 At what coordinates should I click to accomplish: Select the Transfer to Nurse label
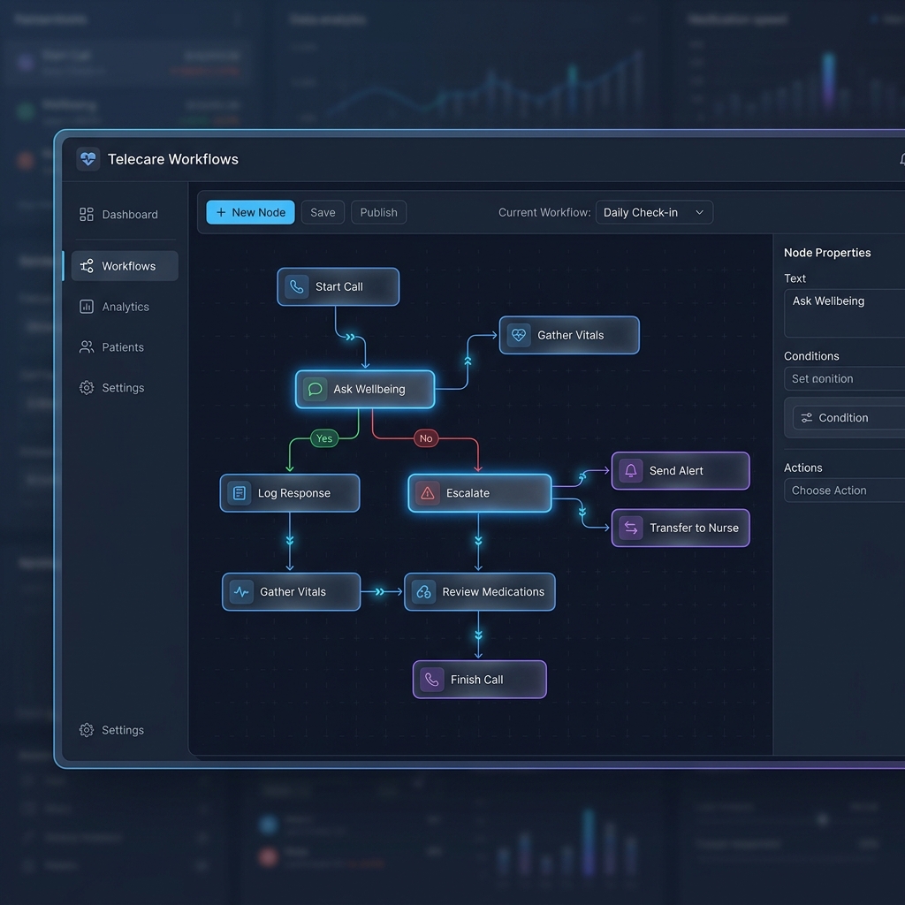[x=694, y=528]
